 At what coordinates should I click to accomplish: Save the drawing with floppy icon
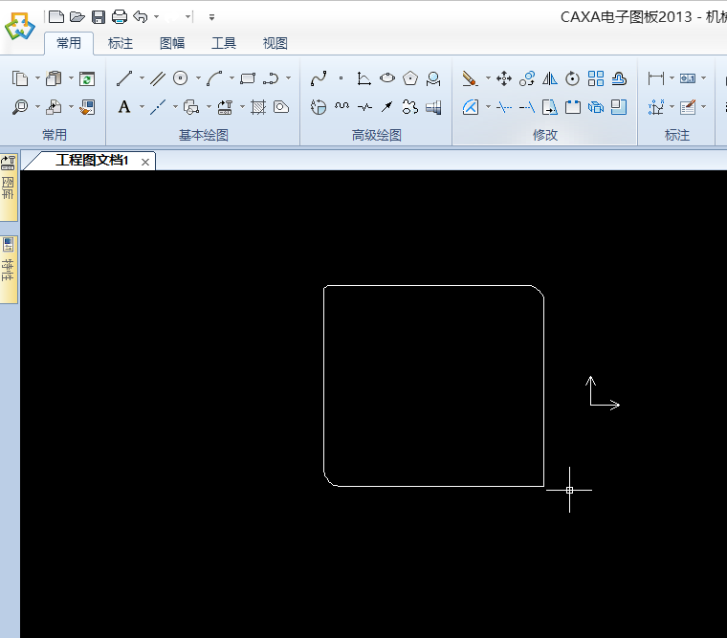(x=99, y=17)
